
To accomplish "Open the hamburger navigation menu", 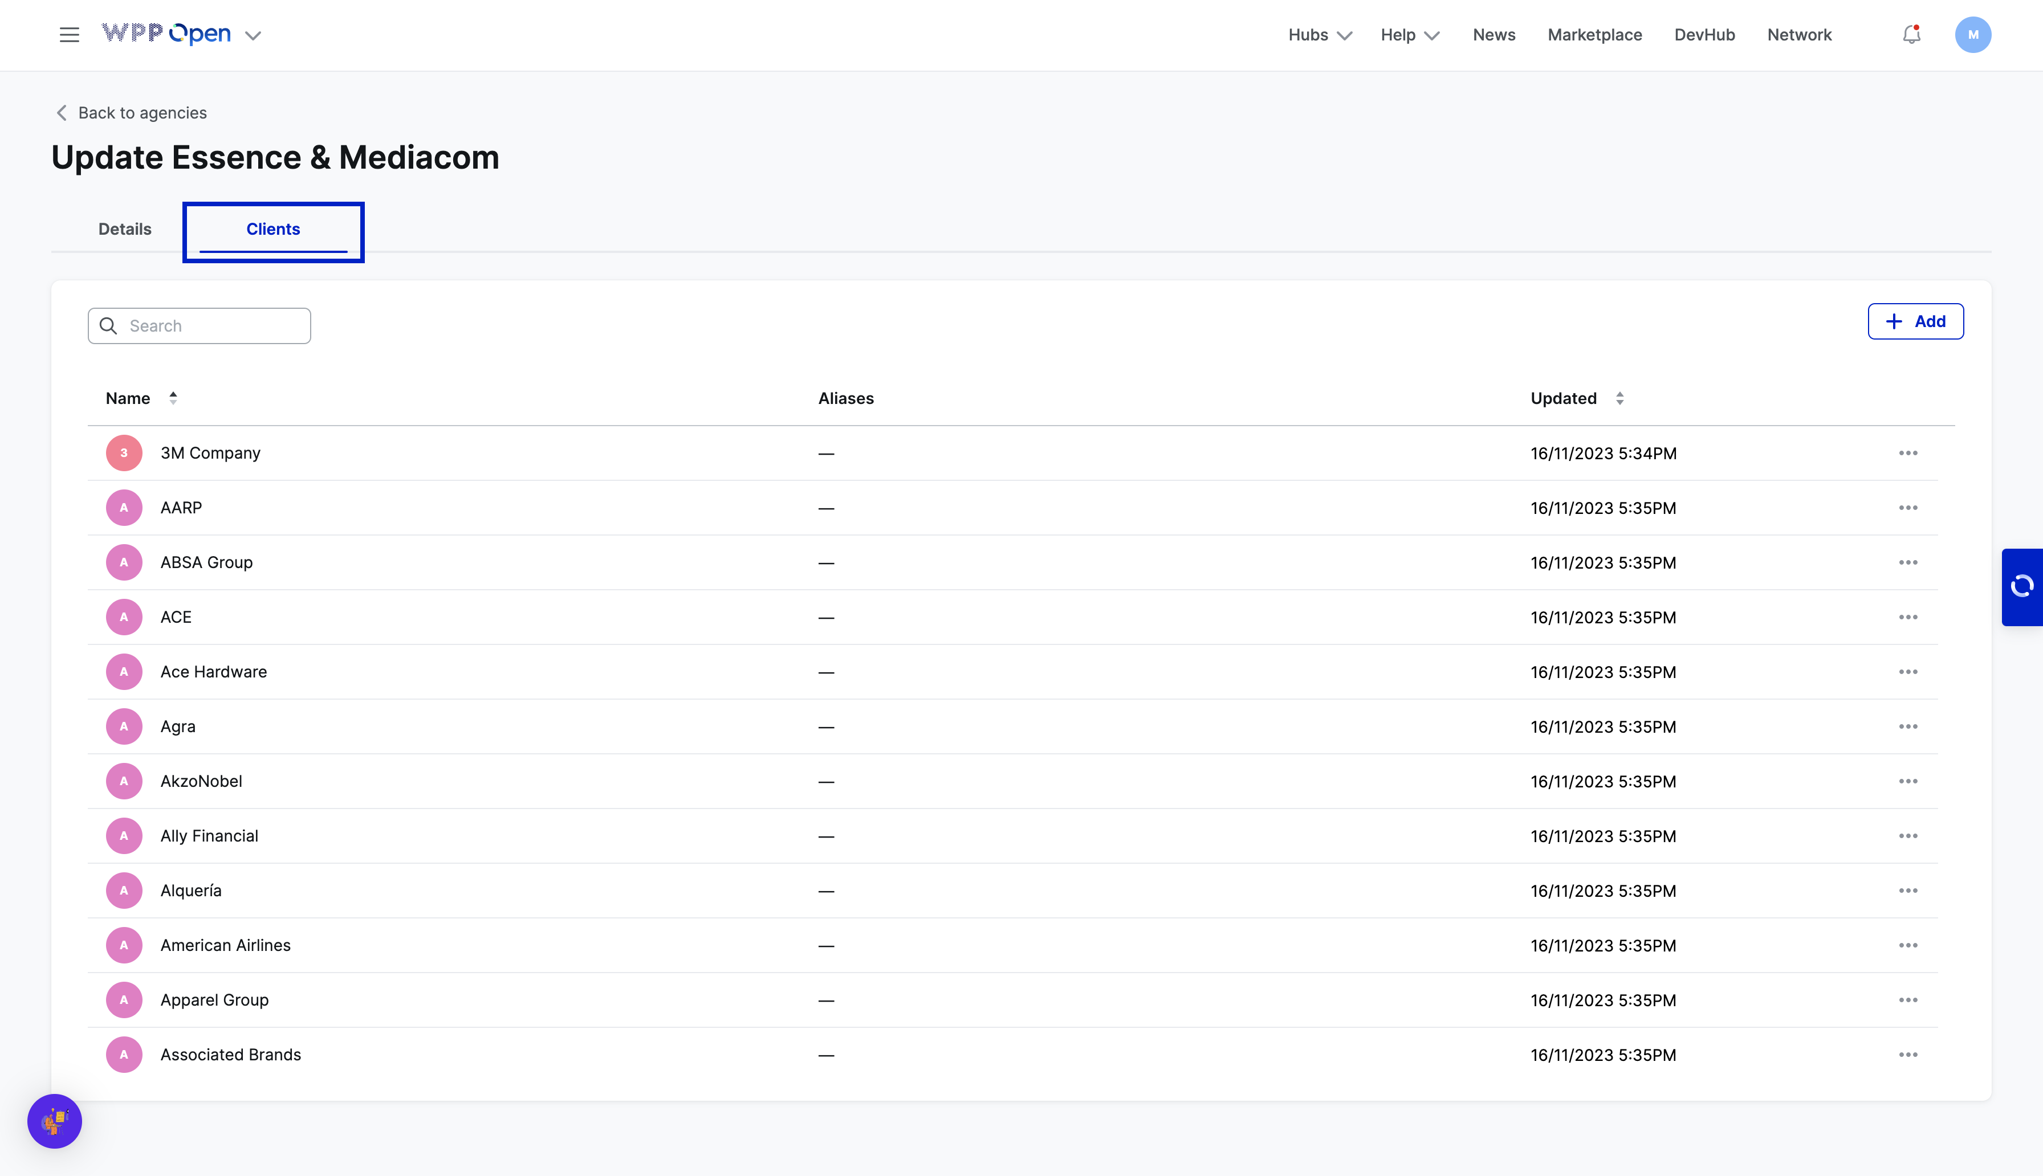I will click(x=68, y=35).
